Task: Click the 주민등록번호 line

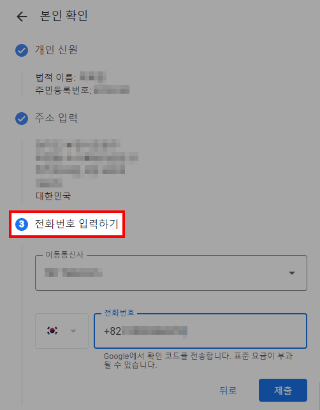Action: click(x=82, y=90)
